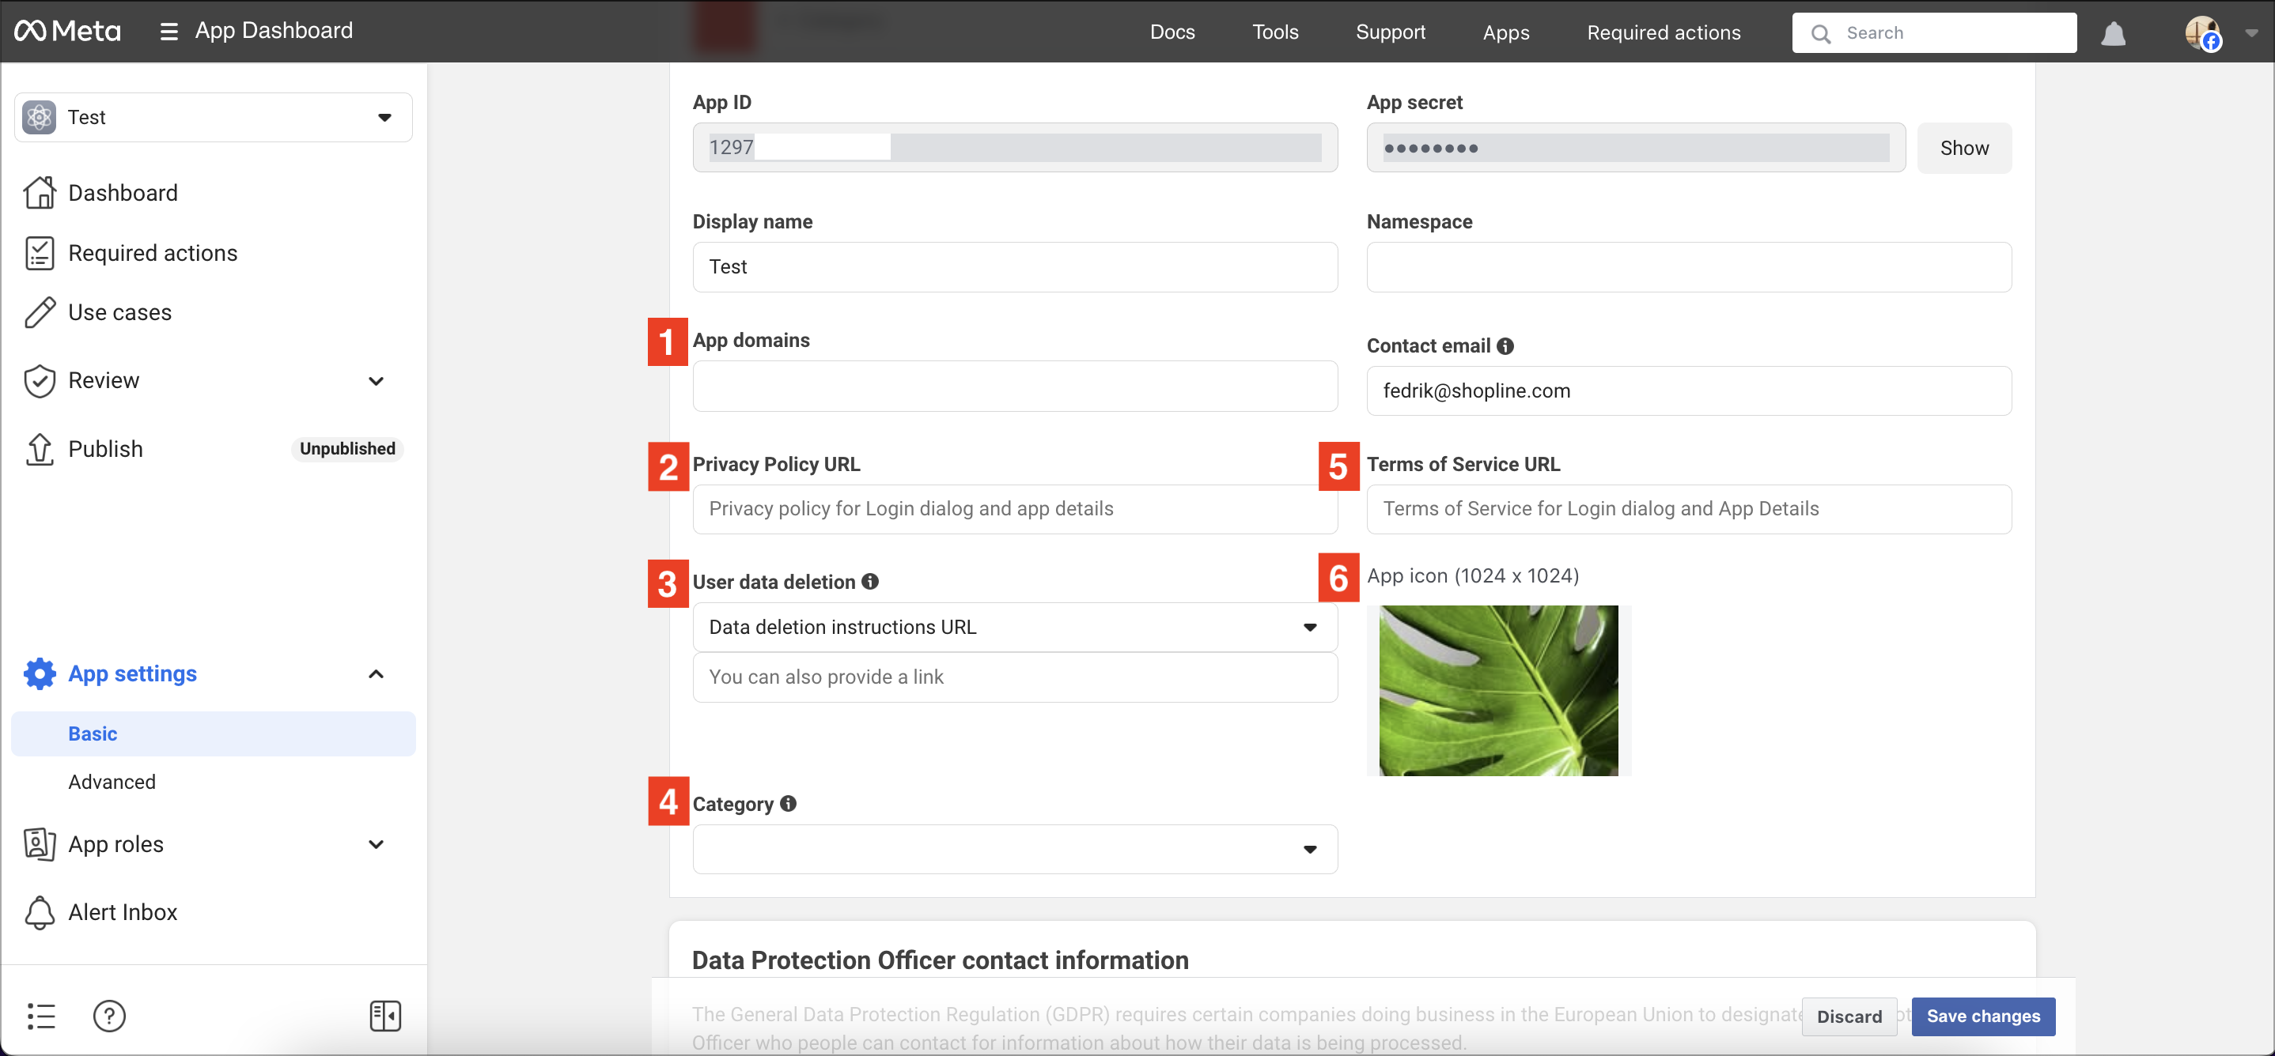
Task: Click the notifications bell icon
Action: coord(2113,33)
